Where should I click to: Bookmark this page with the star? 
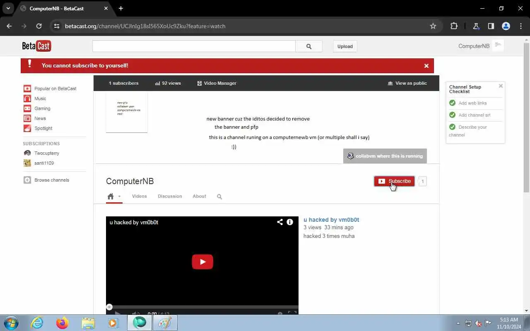(x=433, y=26)
